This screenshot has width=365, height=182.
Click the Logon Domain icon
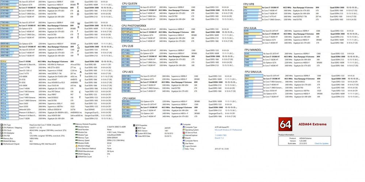pyautogui.click(x=184, y=146)
